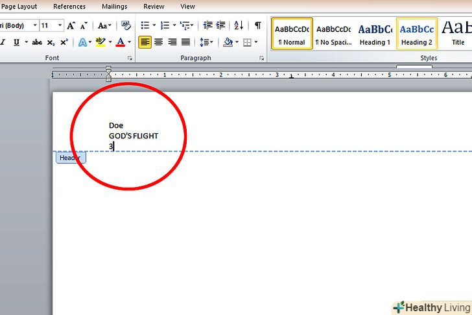472x315 pixels.
Task: Apply the No Spacing style
Action: tap(333, 34)
